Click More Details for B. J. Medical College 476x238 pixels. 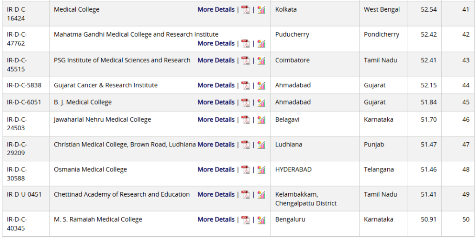coord(216,102)
